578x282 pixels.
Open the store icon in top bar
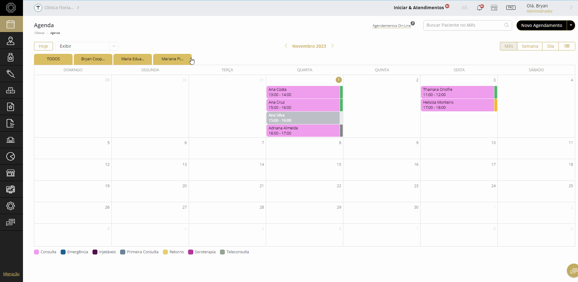click(x=494, y=8)
